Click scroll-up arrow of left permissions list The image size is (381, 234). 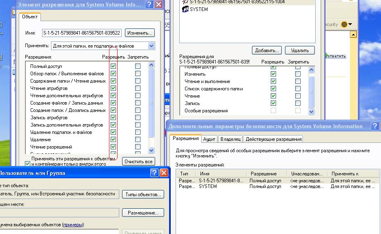152,65
